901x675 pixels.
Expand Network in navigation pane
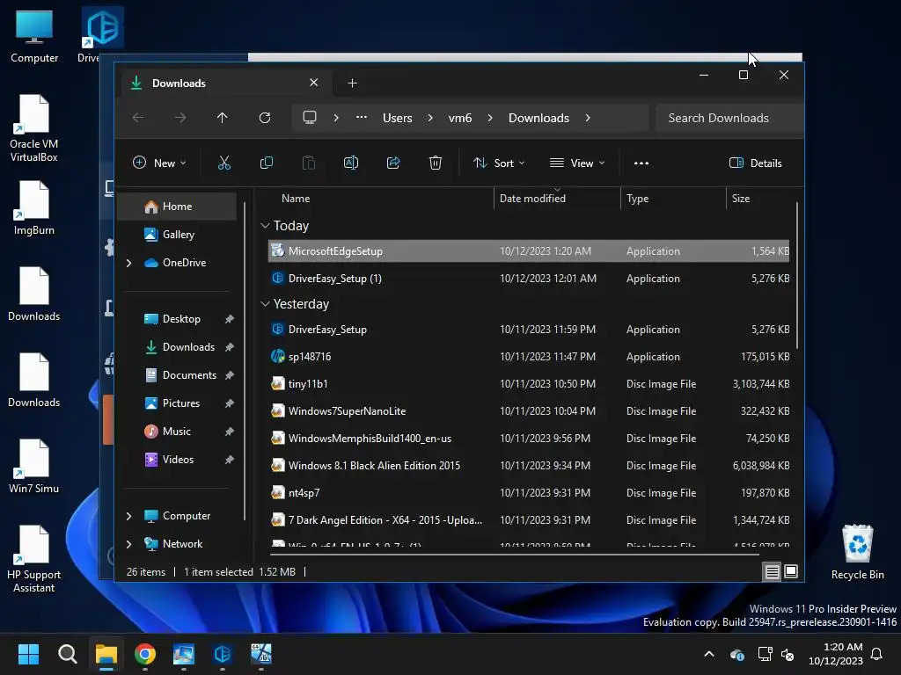(x=128, y=544)
